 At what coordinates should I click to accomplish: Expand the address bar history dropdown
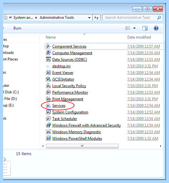89,18
